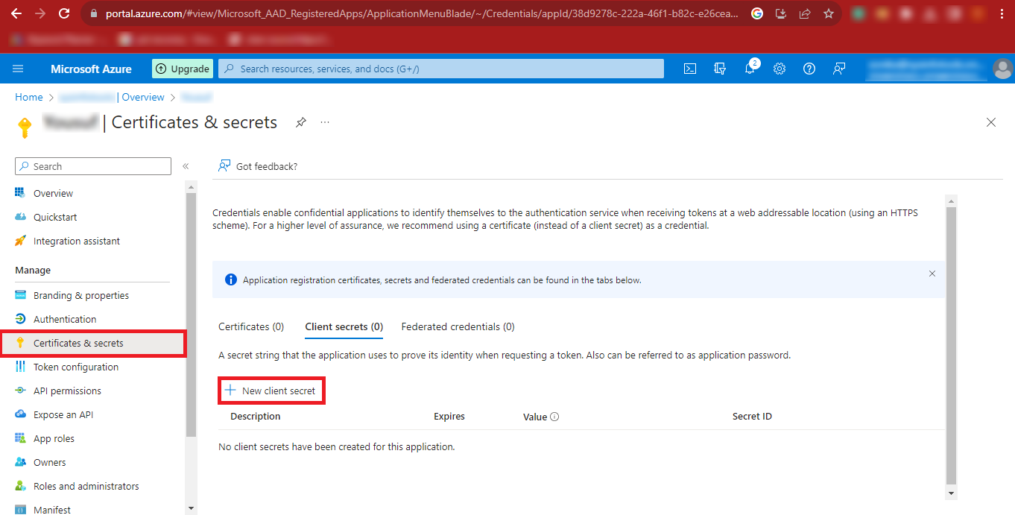
Task: Open the Settings gear icon
Action: click(780, 69)
